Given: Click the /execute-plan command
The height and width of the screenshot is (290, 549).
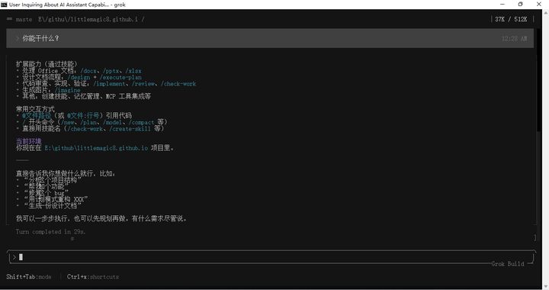Looking at the screenshot, I should pos(120,77).
